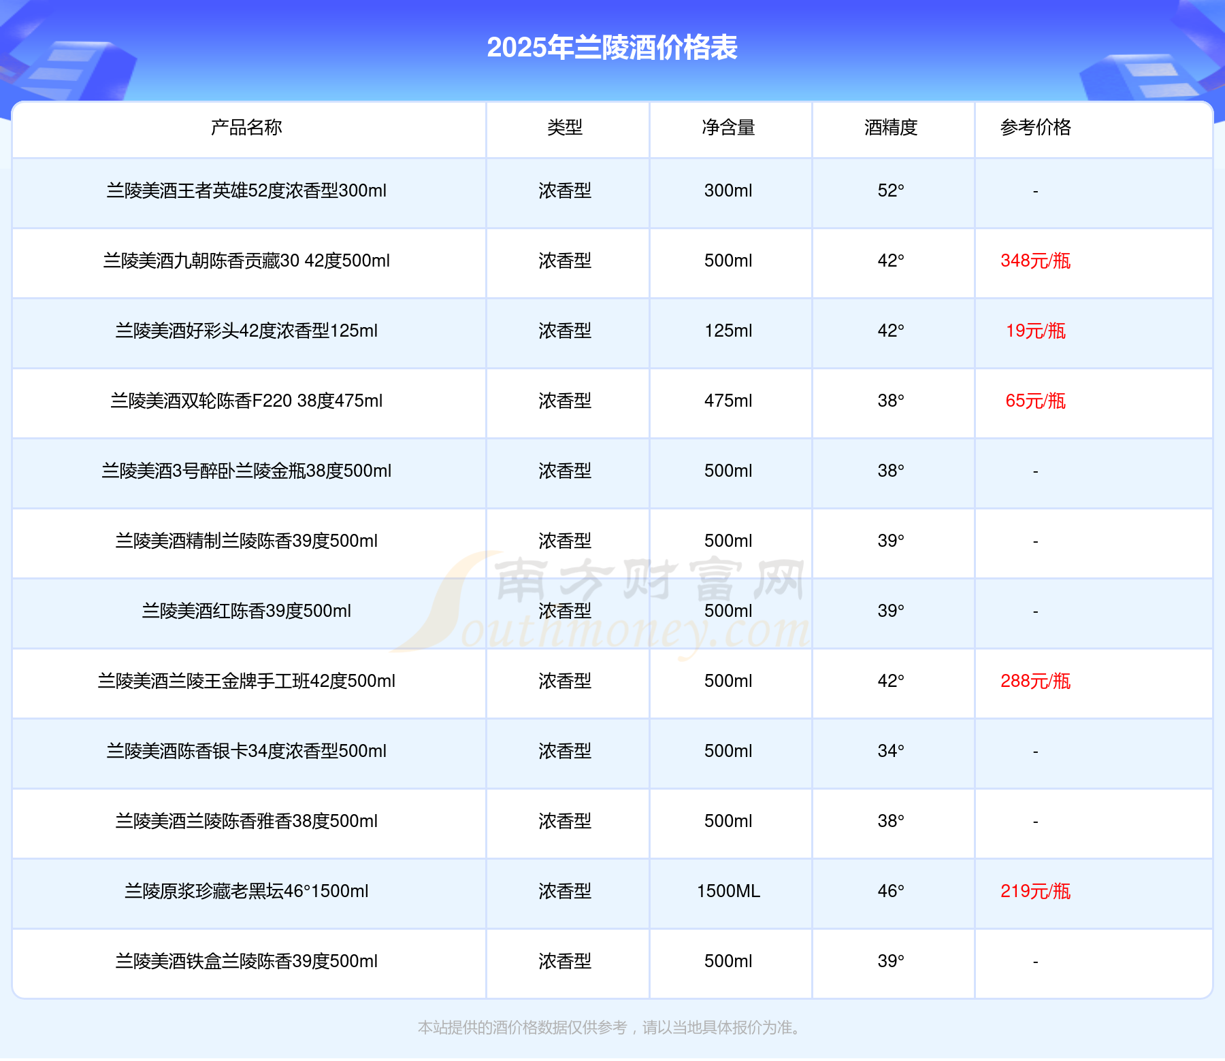Click 浓香型 in the 王者英雄 row

pos(565,190)
